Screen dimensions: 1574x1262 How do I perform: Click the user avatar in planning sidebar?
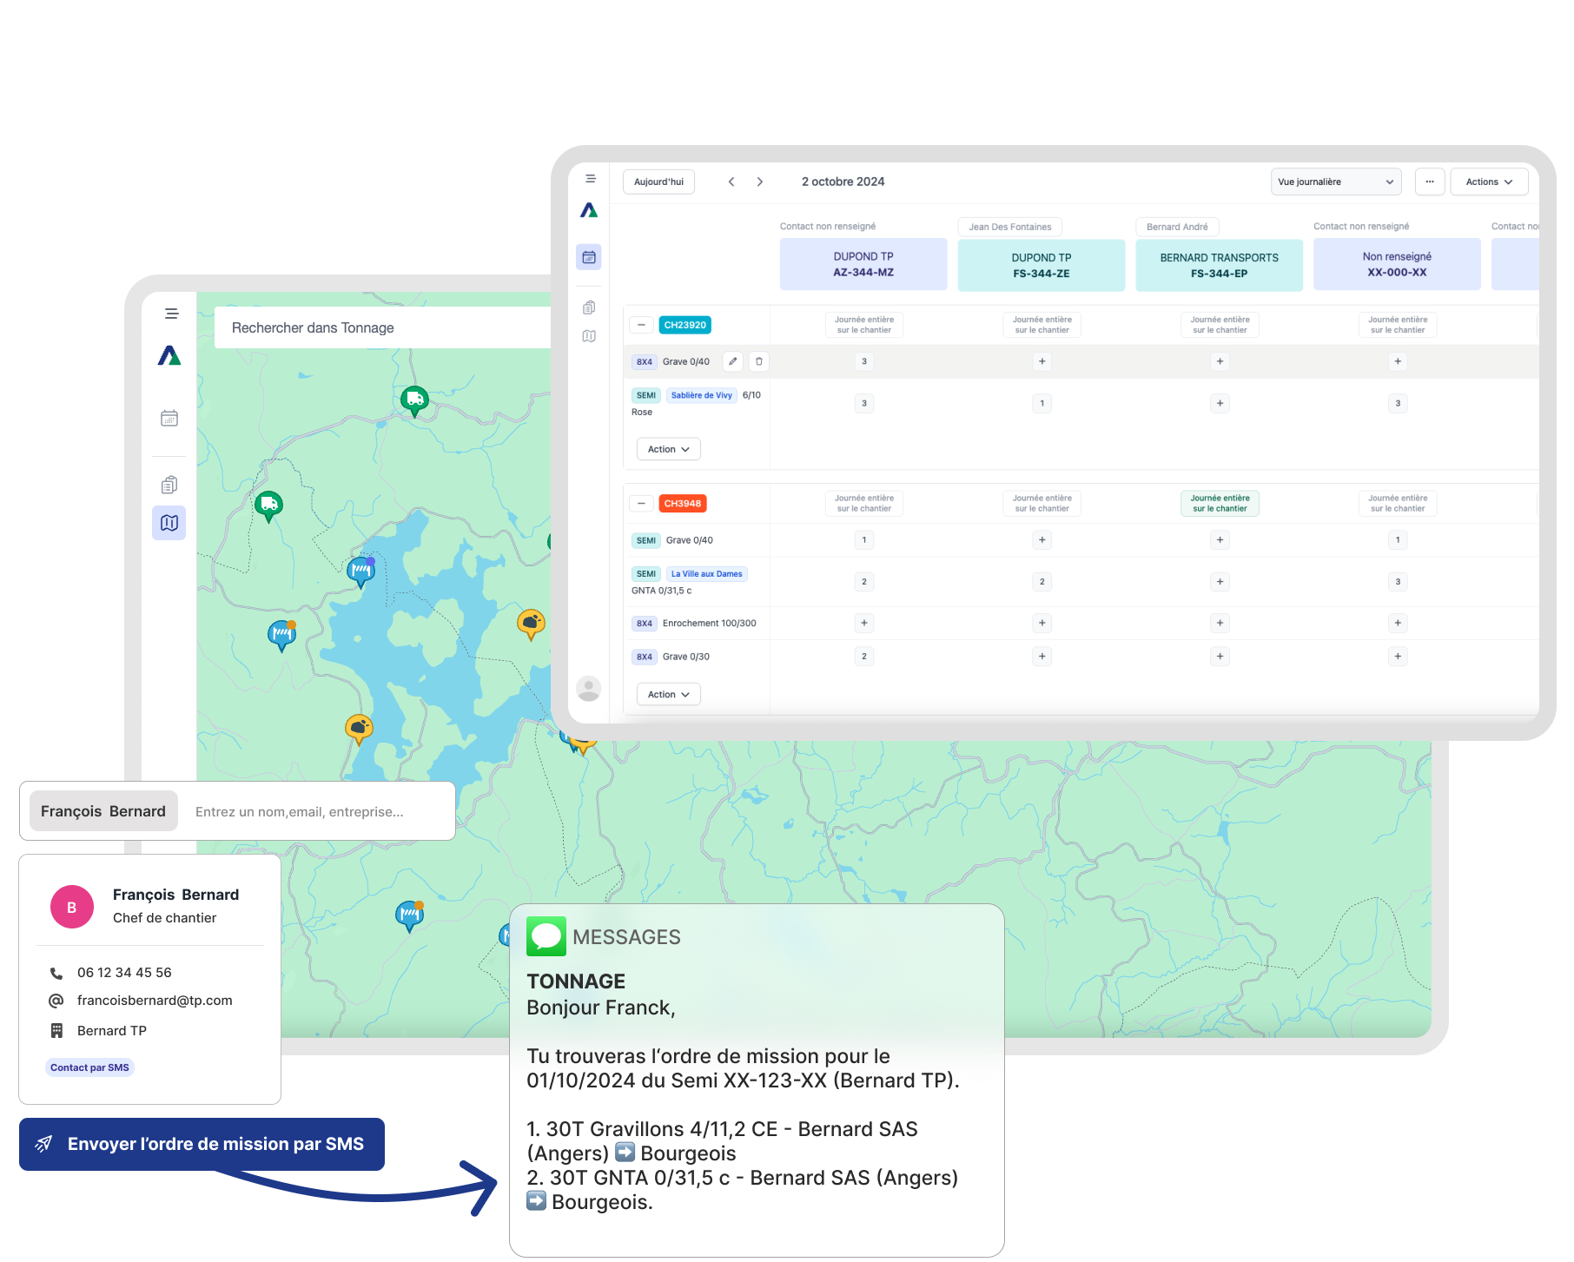pyautogui.click(x=589, y=689)
